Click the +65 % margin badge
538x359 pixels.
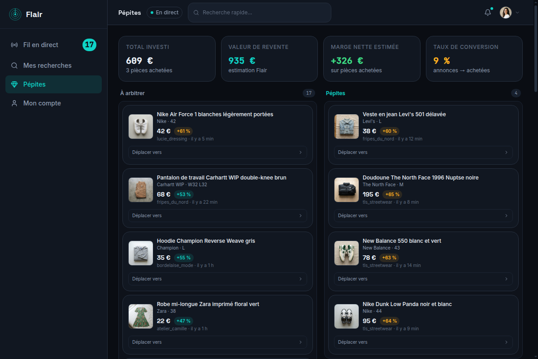pyautogui.click(x=392, y=195)
